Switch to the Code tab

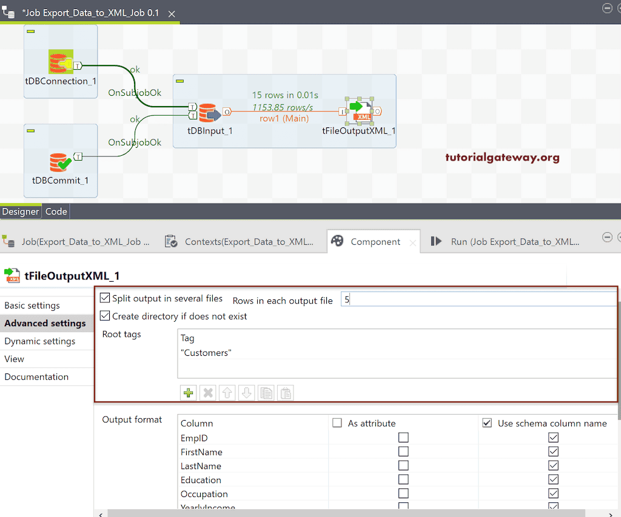coord(56,211)
